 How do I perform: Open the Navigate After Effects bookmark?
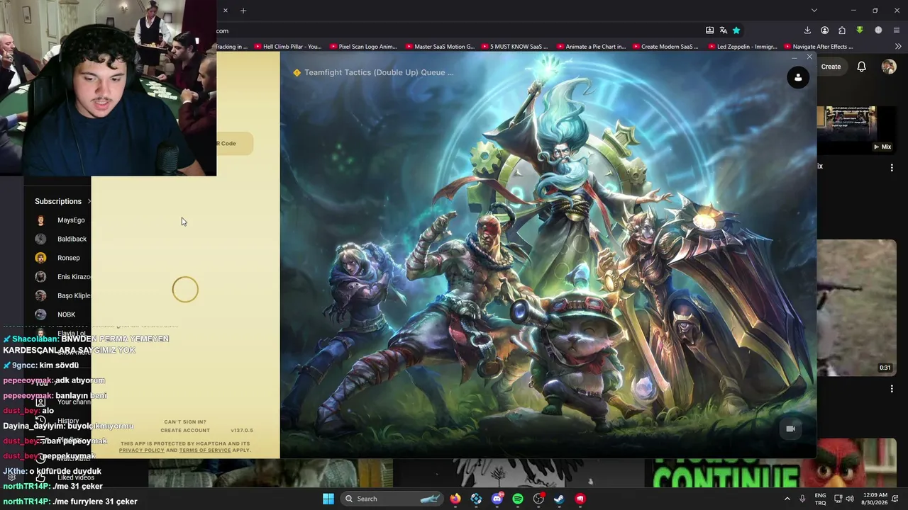pyautogui.click(x=818, y=47)
